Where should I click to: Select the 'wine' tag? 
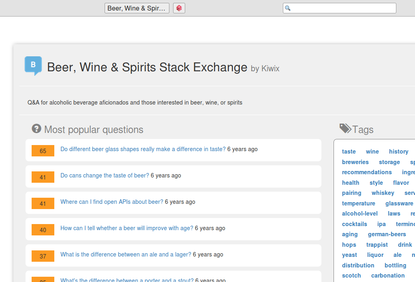coord(372,152)
